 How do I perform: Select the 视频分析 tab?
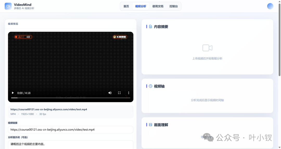point(141,6)
